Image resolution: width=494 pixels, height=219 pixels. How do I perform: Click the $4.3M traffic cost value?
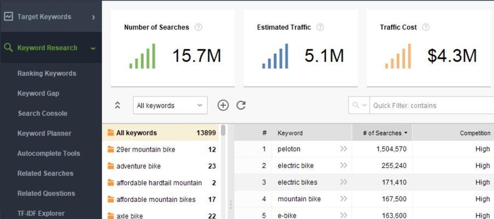tap(452, 56)
